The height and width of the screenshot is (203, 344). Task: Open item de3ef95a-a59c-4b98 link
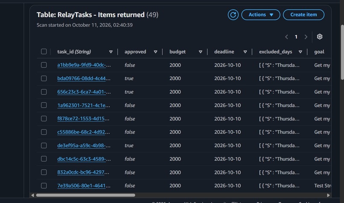84,146
